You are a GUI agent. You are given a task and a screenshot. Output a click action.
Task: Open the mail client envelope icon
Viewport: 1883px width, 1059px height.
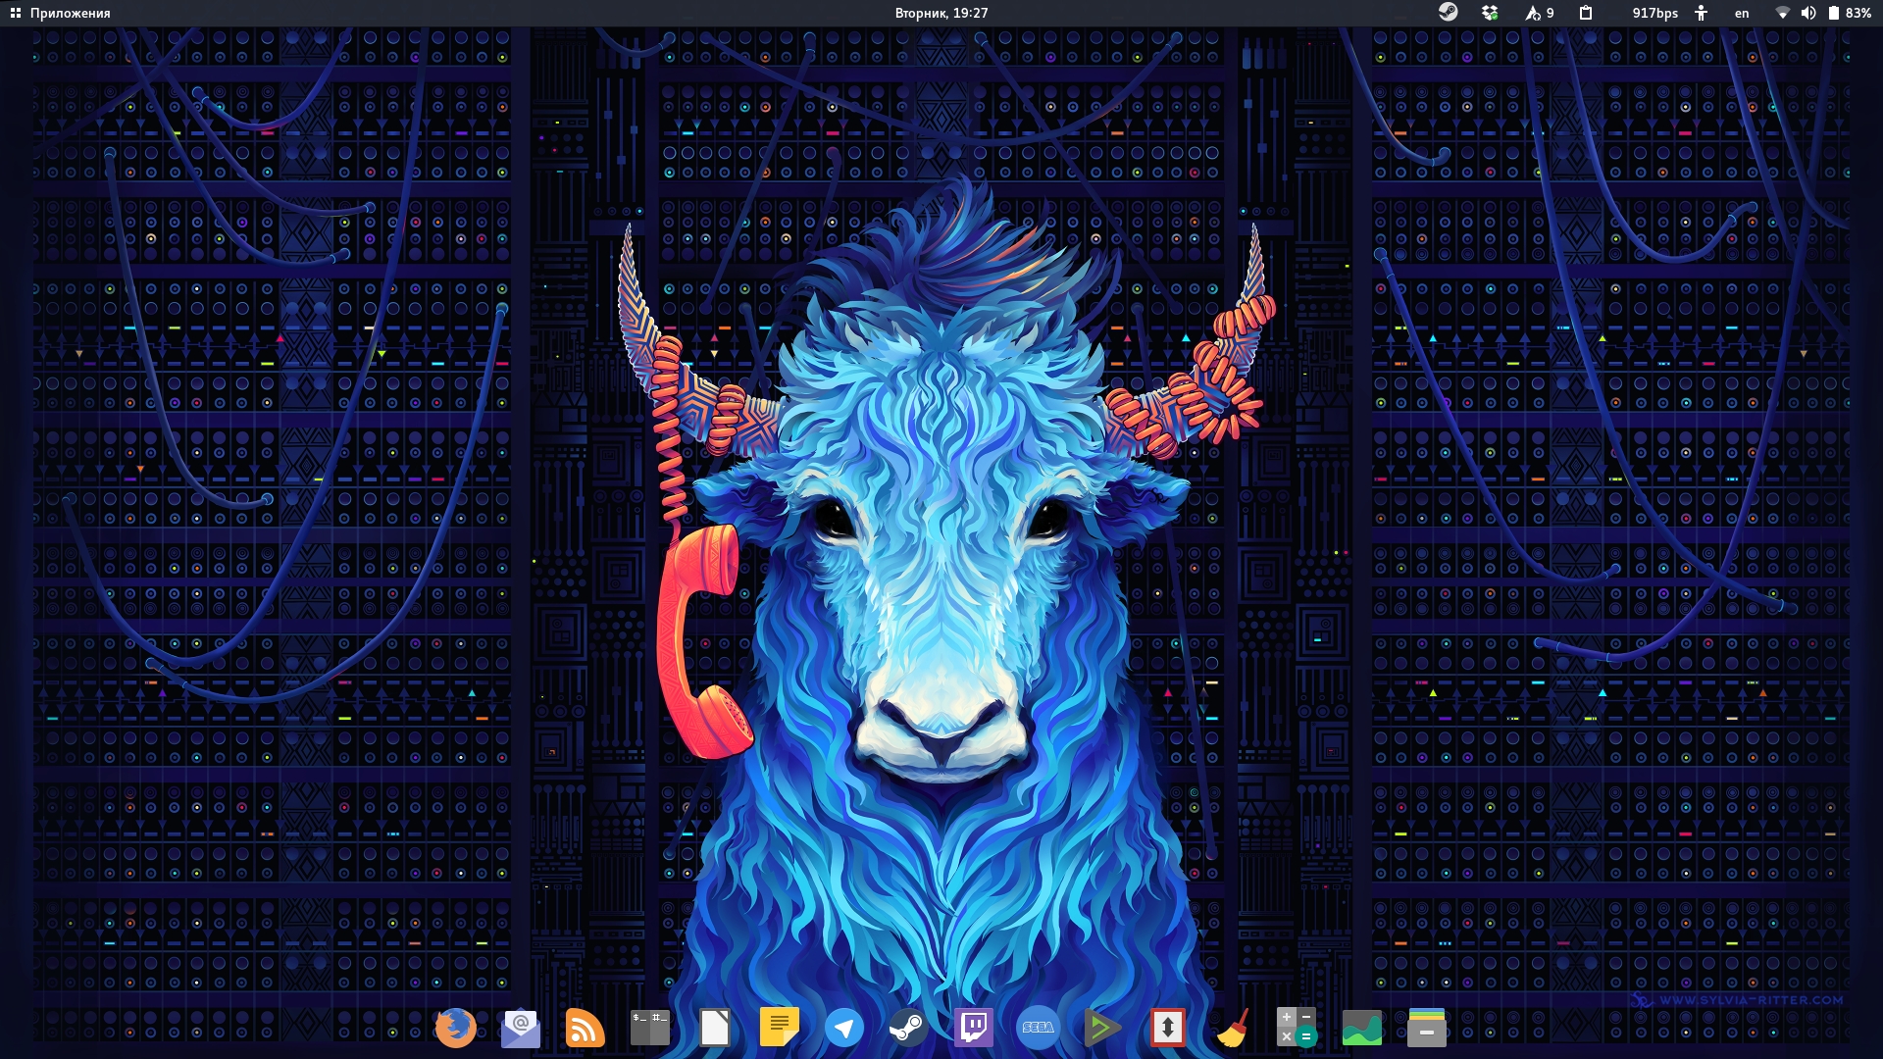click(x=521, y=1028)
